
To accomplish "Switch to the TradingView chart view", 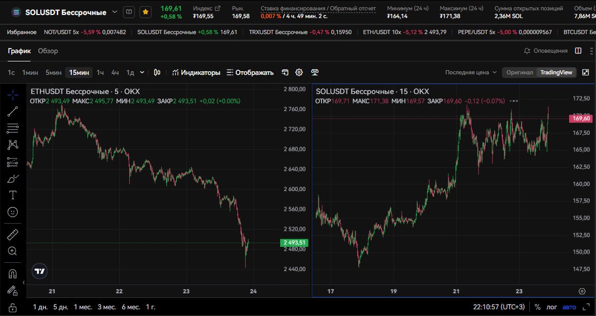I will point(556,72).
